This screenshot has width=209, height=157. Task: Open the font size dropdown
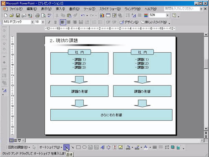coord(43,22)
